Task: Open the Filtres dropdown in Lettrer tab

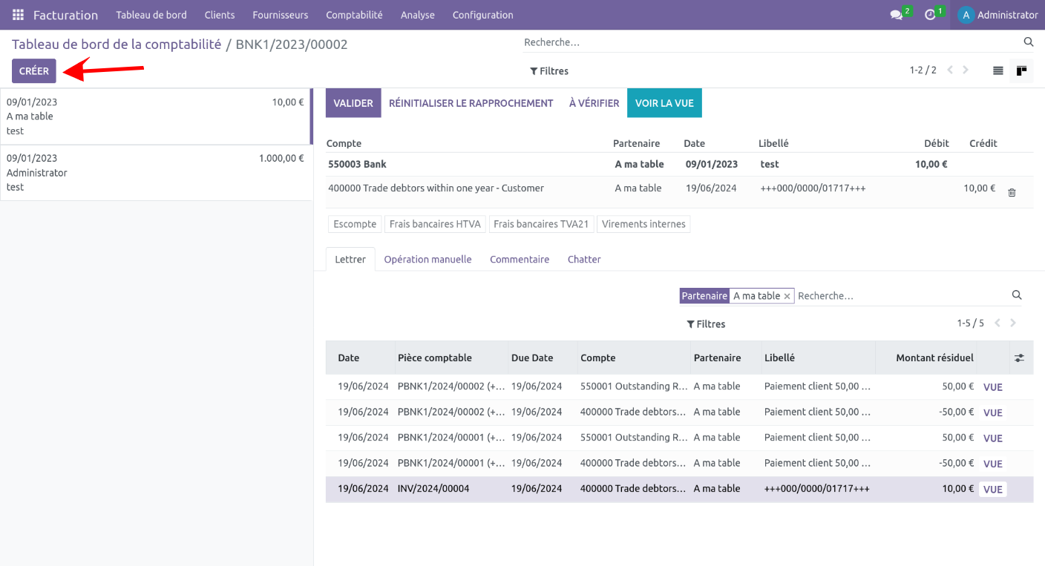Action: (x=706, y=324)
